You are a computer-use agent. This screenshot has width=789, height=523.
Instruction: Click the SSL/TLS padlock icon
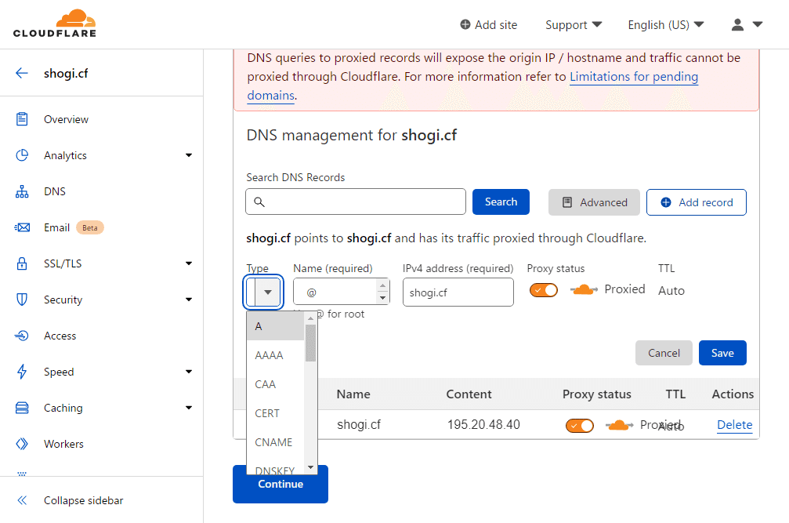[x=22, y=263]
